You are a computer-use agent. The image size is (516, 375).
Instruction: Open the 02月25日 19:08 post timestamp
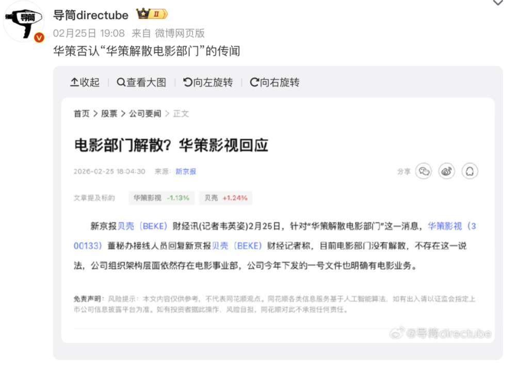click(x=89, y=33)
